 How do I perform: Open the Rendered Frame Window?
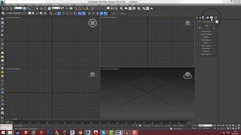tap(148, 8)
